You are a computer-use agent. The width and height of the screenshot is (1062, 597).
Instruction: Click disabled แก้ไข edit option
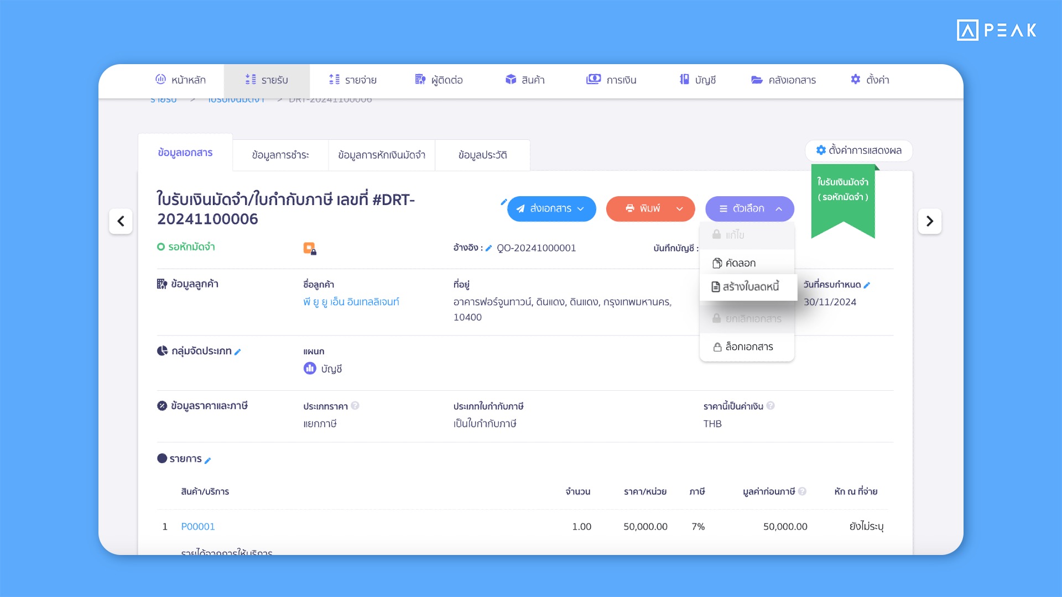747,235
